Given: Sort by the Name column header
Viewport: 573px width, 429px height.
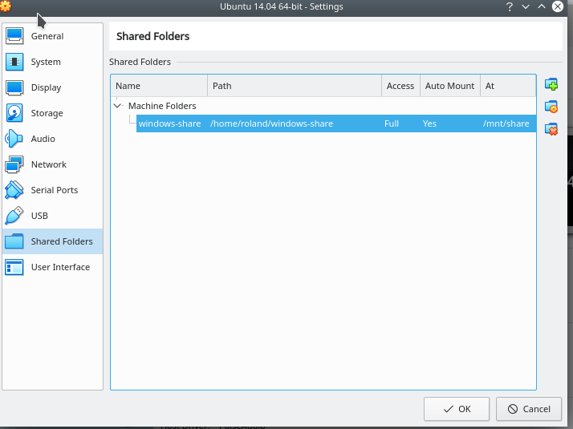Looking at the screenshot, I should coord(159,86).
